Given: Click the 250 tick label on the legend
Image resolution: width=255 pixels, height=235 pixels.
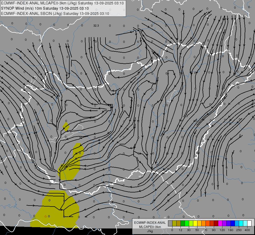Looking at the screenshot, I should tap(239, 230).
